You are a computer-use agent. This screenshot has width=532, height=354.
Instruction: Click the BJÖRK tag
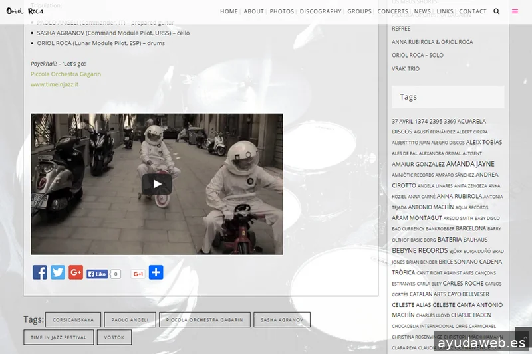(456, 251)
